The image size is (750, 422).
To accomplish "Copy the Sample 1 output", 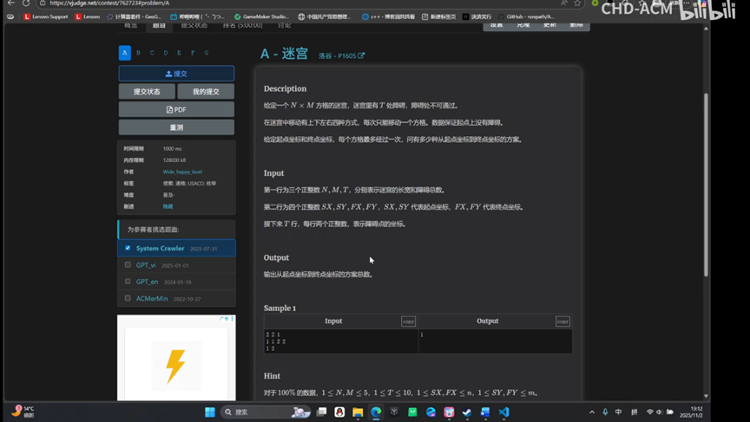I will coord(562,321).
